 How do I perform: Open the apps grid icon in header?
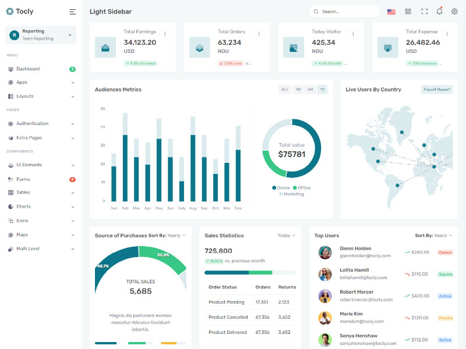coord(408,11)
